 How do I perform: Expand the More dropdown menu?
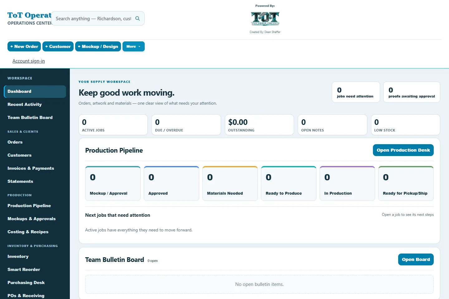[x=133, y=46]
